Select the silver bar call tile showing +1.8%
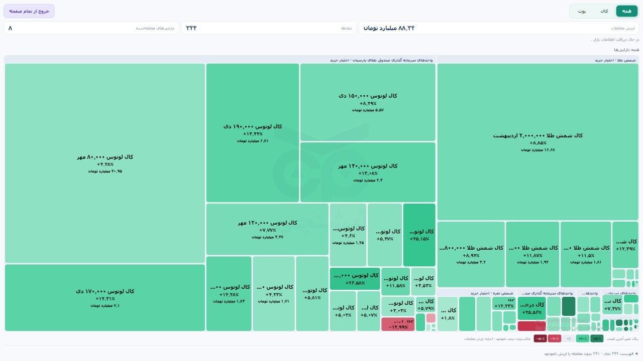643x361 pixels. 448,314
